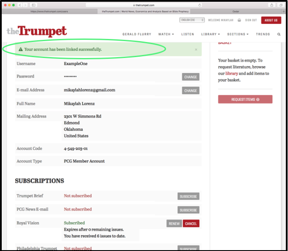
Task: Change the password
Action: pos(190,77)
